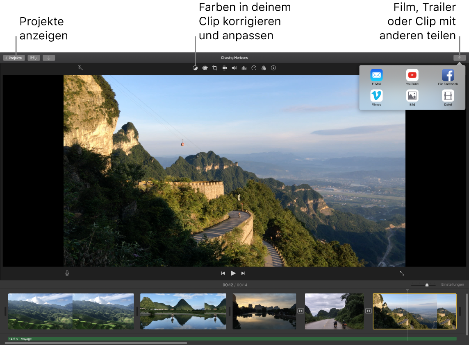Screen dimensions: 469x345
Task: Open the color balance tool
Action: point(196,68)
